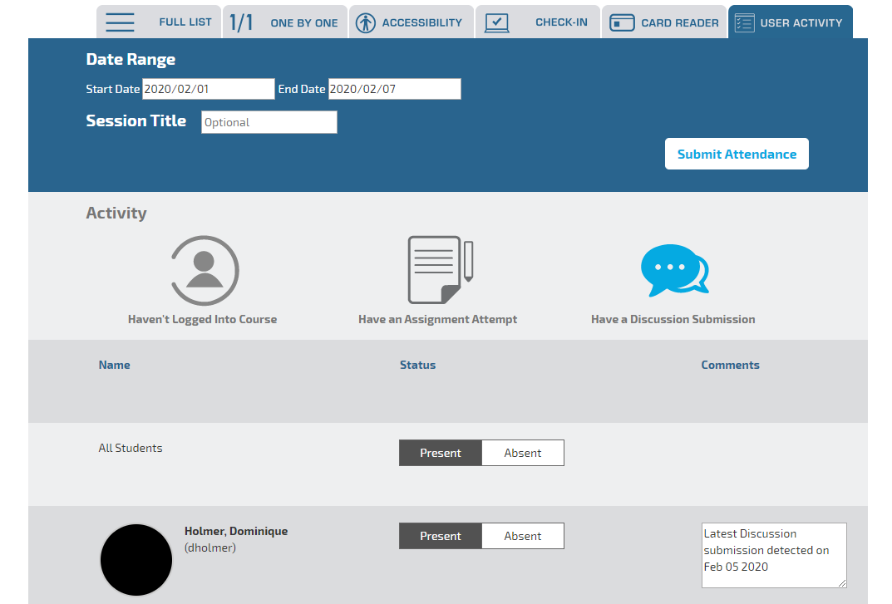Select the Assignment Attempt document icon
892x604 pixels.
441,270
